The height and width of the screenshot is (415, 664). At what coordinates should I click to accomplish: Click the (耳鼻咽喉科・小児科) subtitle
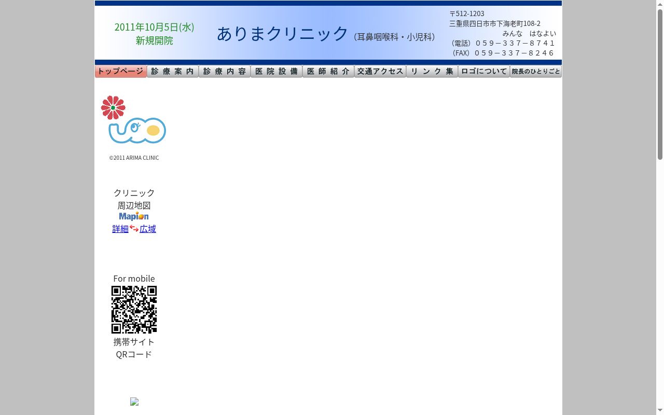coord(394,37)
